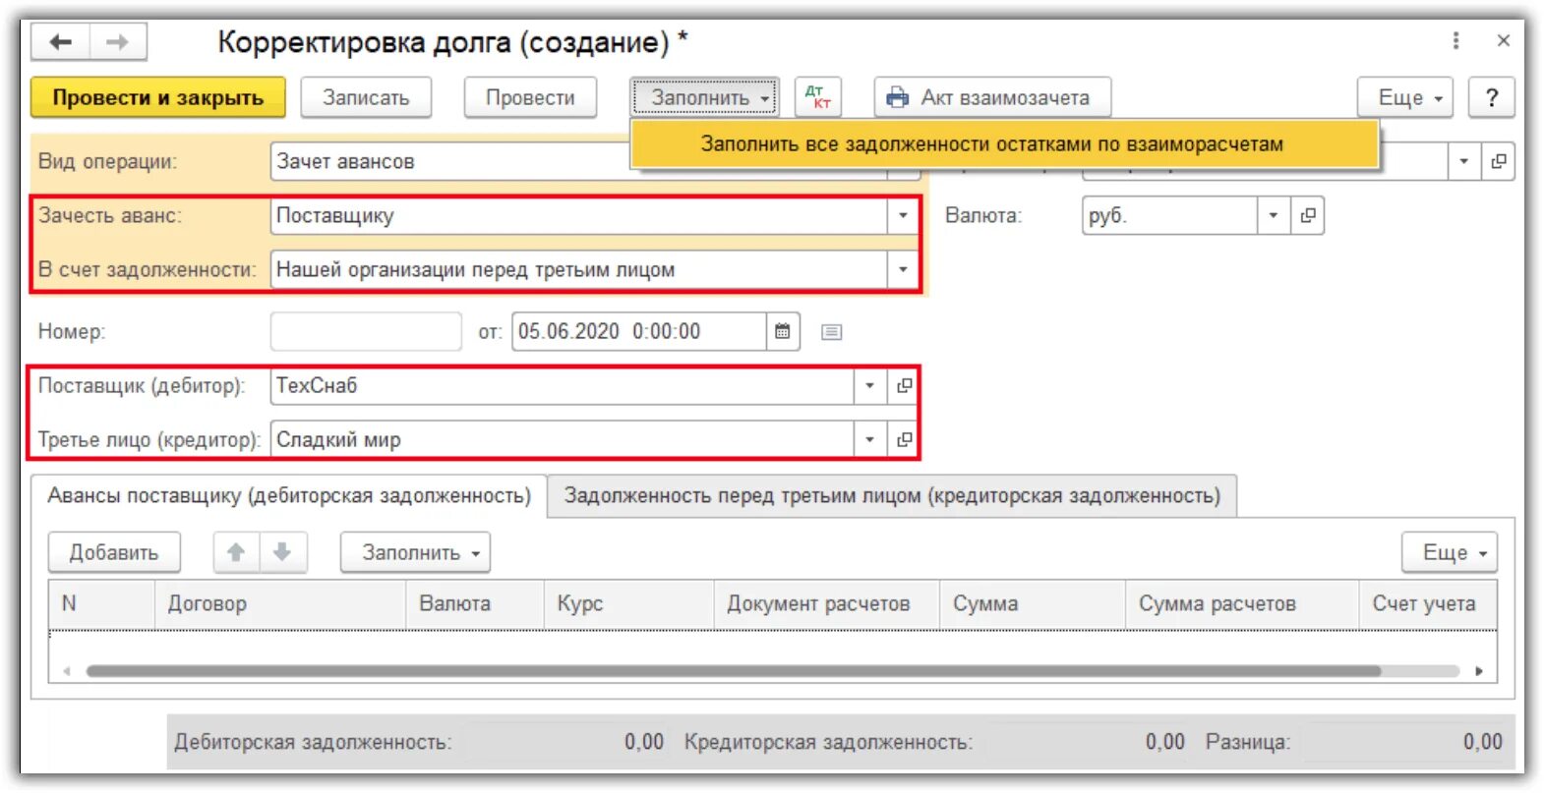
Task: Expand the Валюта dropdown arrow
Action: pyautogui.click(x=1273, y=216)
